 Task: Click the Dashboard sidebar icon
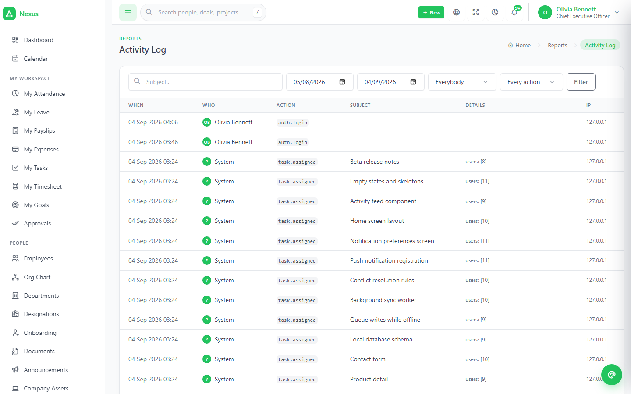(15, 40)
